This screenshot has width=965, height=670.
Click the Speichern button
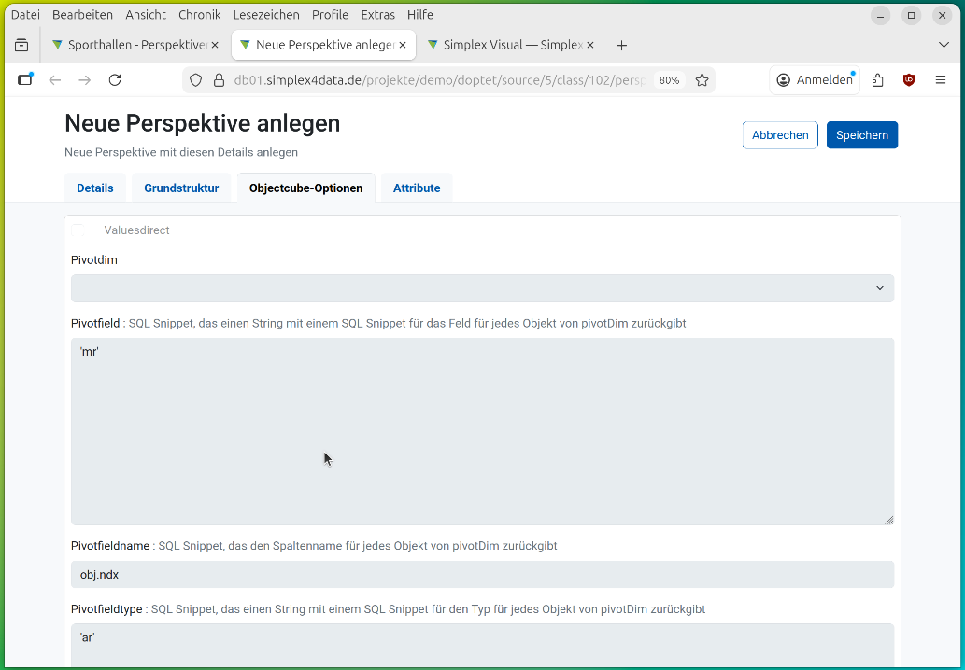tap(861, 135)
